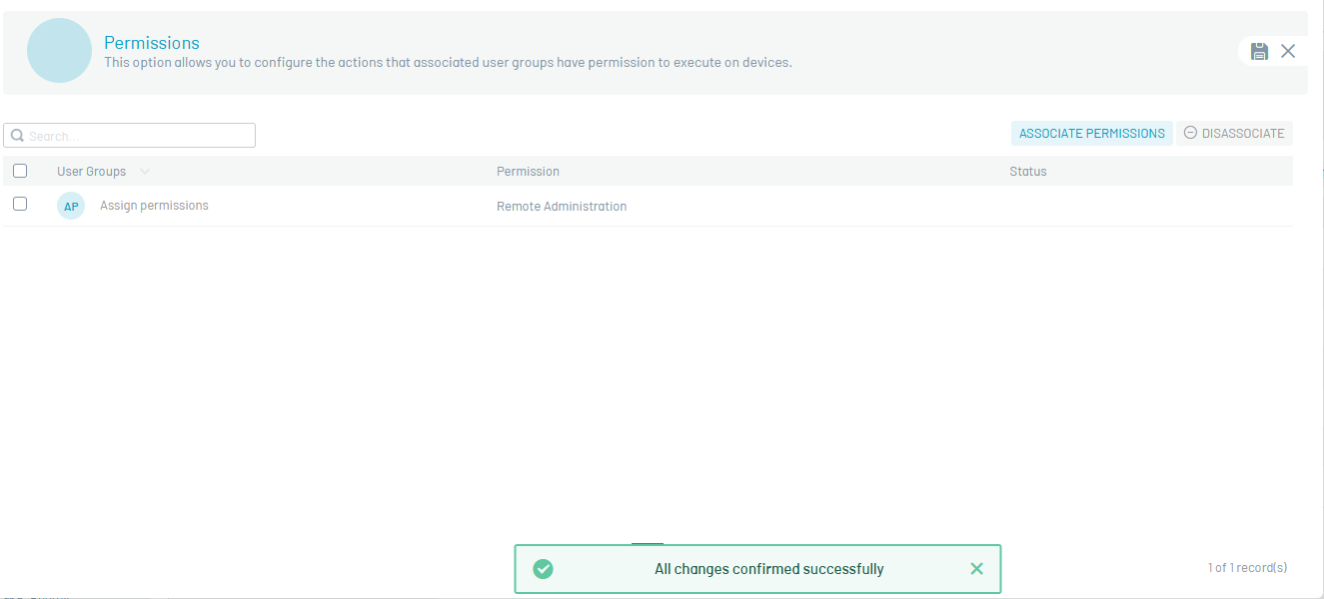Click the minus-circle icon on Disassociate
The image size is (1324, 599).
pos(1190,133)
